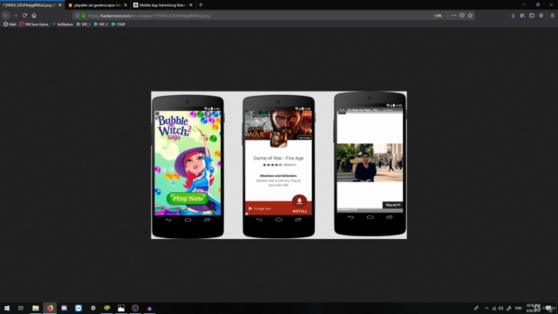Image resolution: width=558 pixels, height=314 pixels.
Task: Close the Mobile App Advertising Rates tab
Action: (x=191, y=5)
